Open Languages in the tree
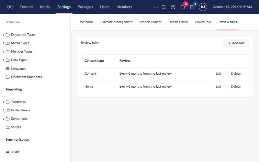The width and height of the screenshot is (259, 162). tap(18, 68)
